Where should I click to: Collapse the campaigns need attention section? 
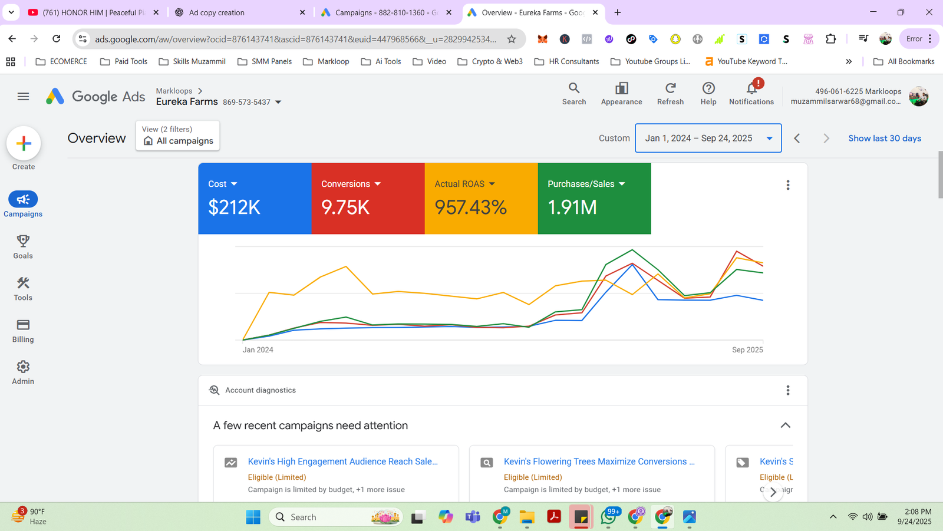click(785, 425)
